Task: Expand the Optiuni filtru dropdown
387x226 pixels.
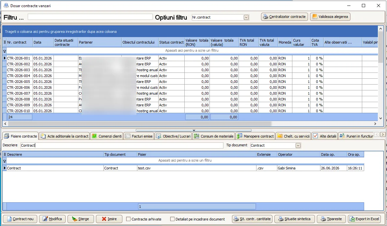Action: coord(246,17)
